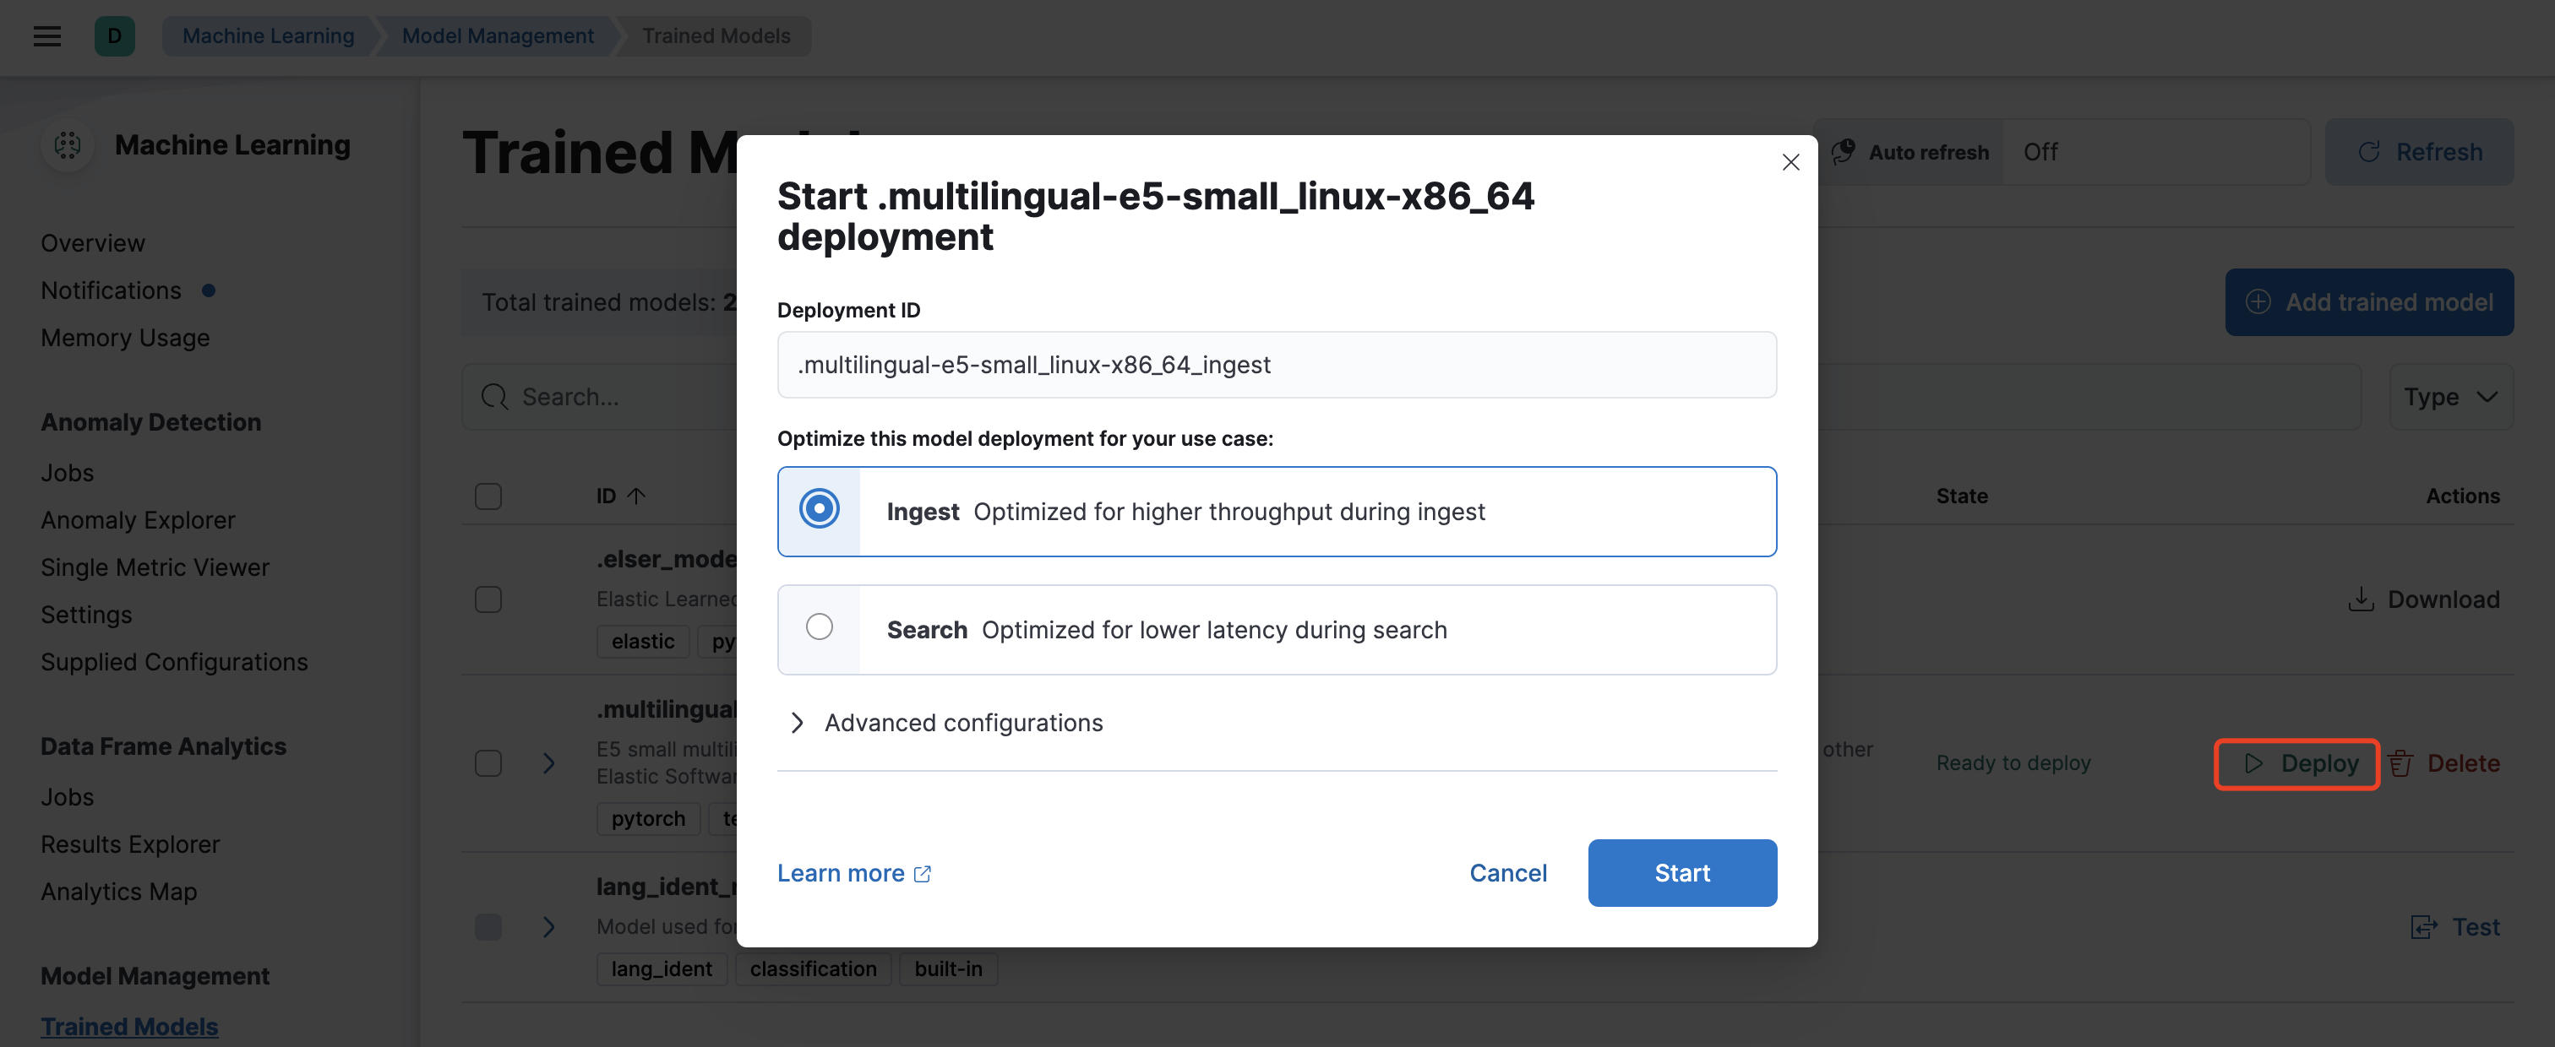This screenshot has width=2555, height=1047.
Task: Close the deployment dialog with X
Action: 1790,161
